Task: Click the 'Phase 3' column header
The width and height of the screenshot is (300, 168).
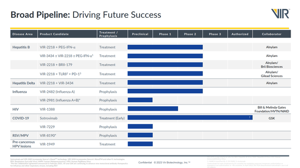Action: (x=215, y=34)
